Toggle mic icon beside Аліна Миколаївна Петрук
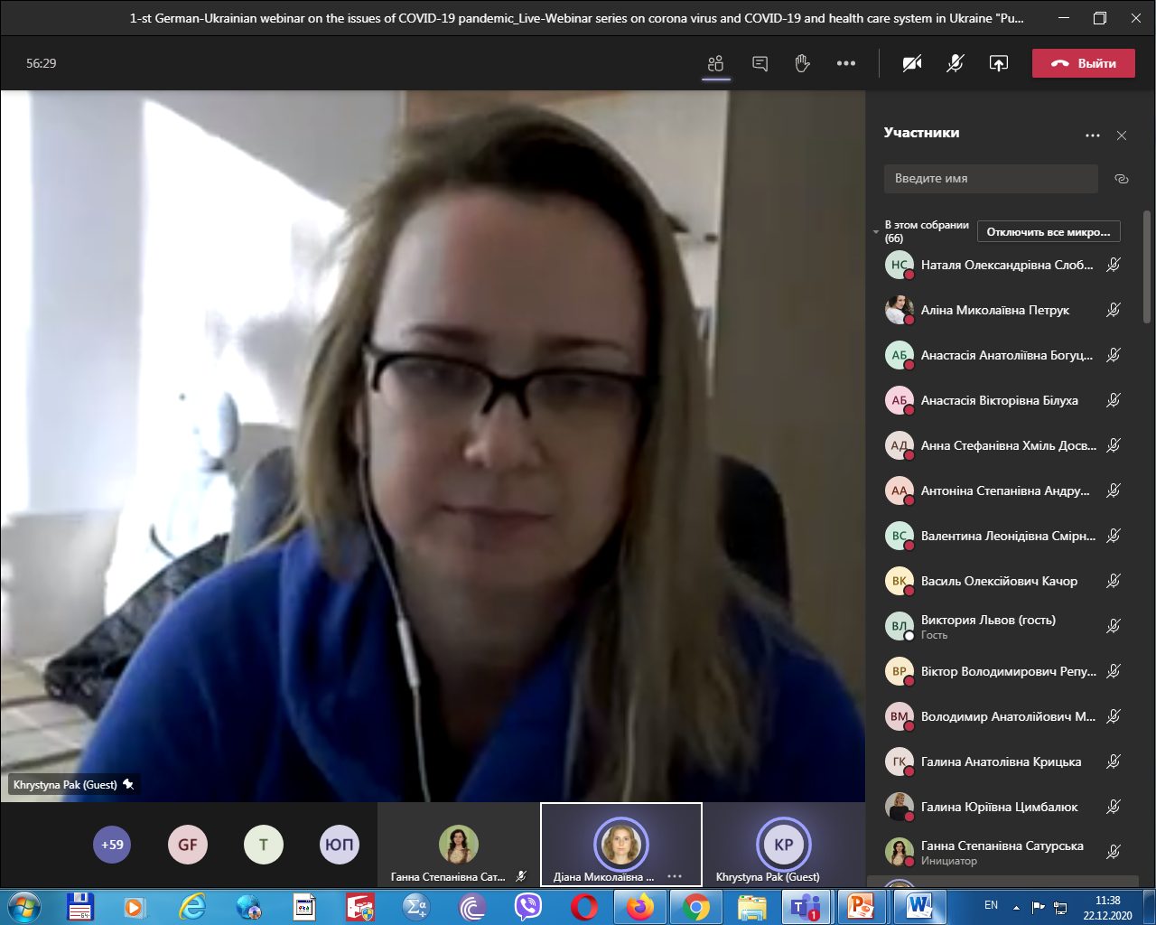The image size is (1156, 925). pos(1114,310)
